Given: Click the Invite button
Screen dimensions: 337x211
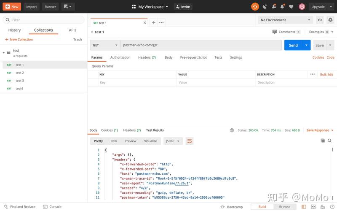Looking at the screenshot, I should click(183, 7).
